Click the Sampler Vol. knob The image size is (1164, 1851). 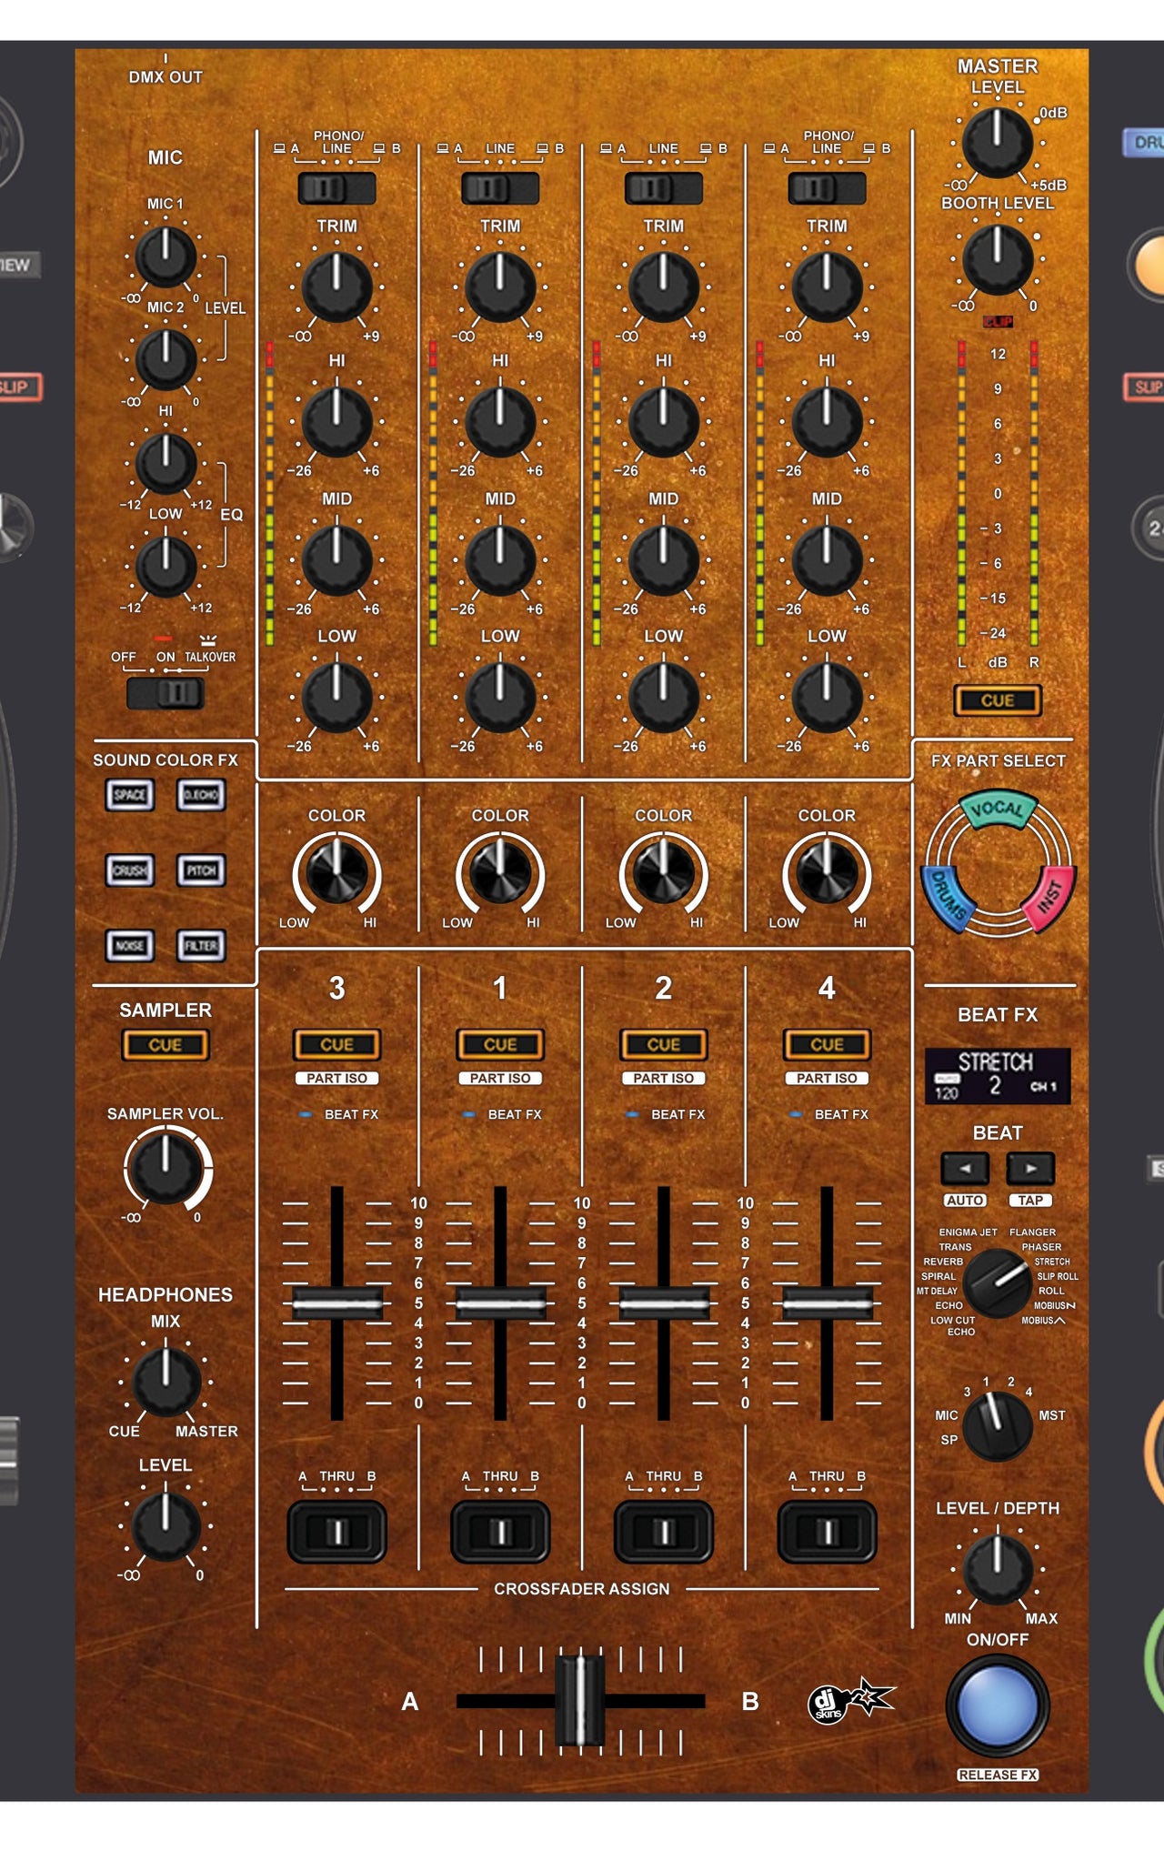(166, 1168)
